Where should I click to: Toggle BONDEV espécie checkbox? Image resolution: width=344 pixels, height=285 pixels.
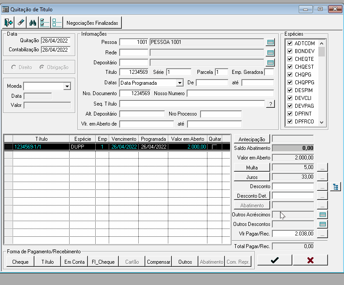click(x=290, y=51)
